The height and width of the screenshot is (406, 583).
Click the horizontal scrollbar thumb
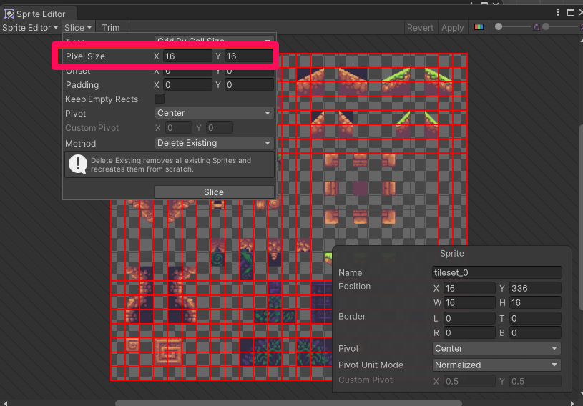click(x=288, y=403)
